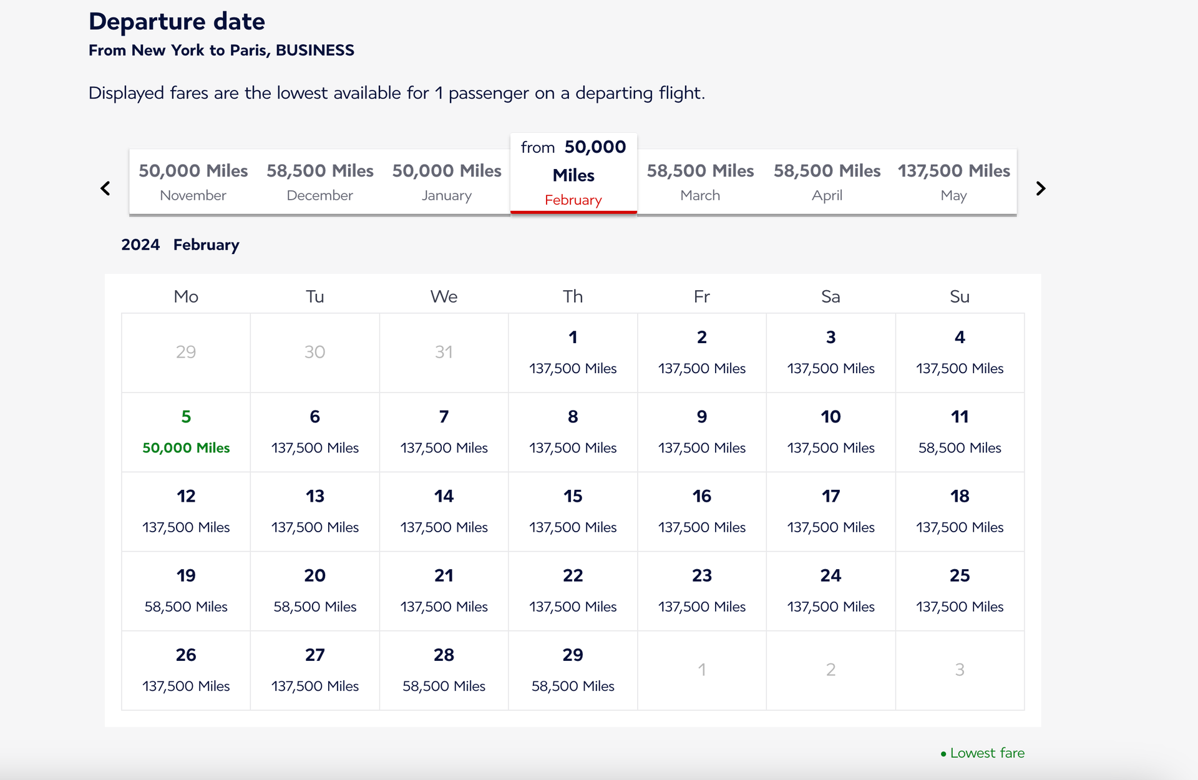Viewport: 1198px width, 780px height.
Task: Click the February 14 calendar cell
Action: tap(444, 511)
